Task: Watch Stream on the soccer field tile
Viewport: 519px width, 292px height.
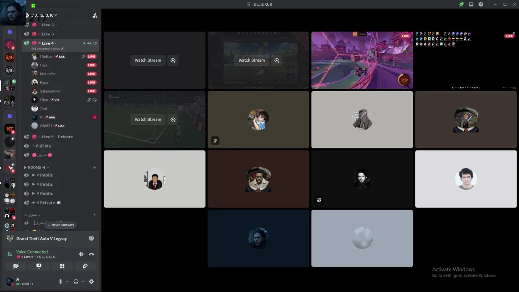Action: point(148,120)
